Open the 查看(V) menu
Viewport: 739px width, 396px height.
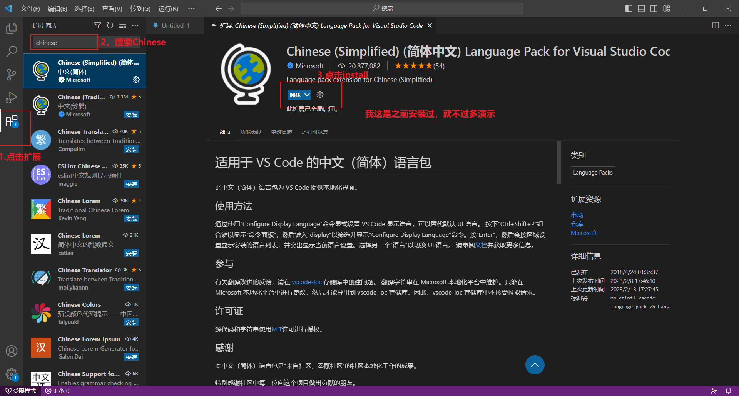112,8
